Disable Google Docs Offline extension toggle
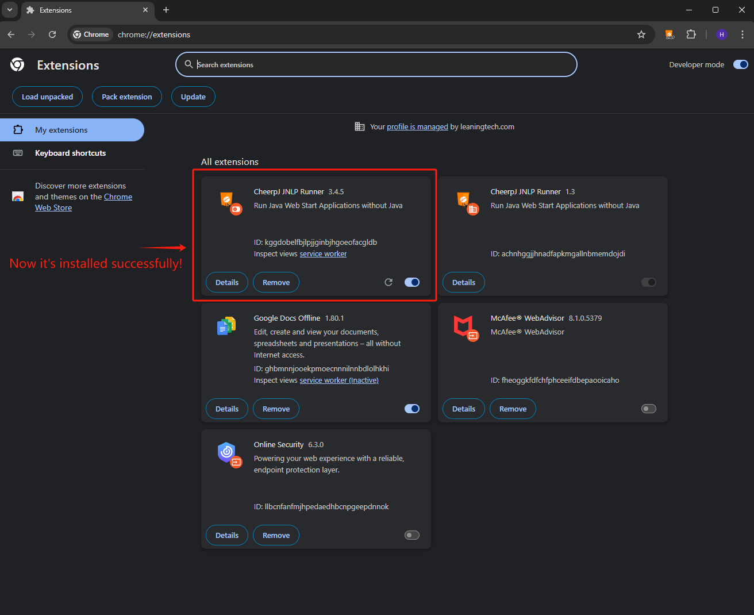754x615 pixels. [412, 409]
